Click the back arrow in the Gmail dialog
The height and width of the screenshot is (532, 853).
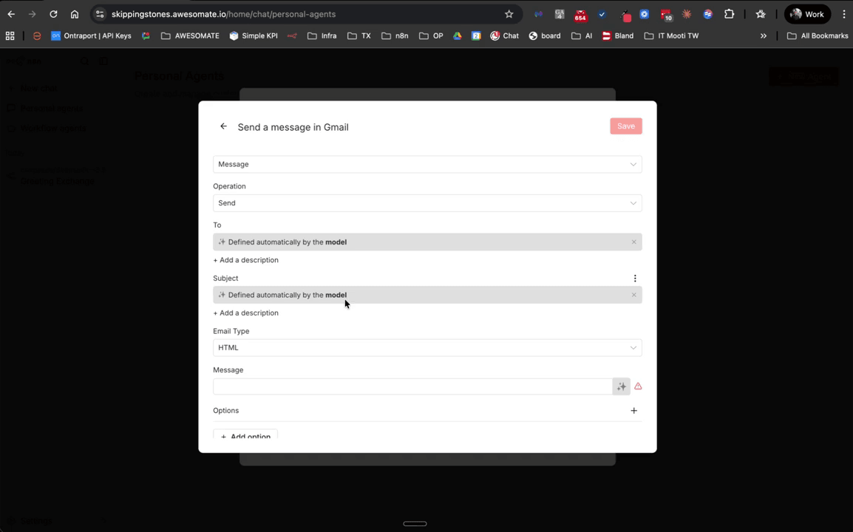coord(223,126)
